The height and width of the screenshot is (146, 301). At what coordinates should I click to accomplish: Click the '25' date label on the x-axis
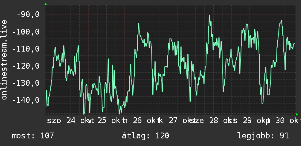102,121
